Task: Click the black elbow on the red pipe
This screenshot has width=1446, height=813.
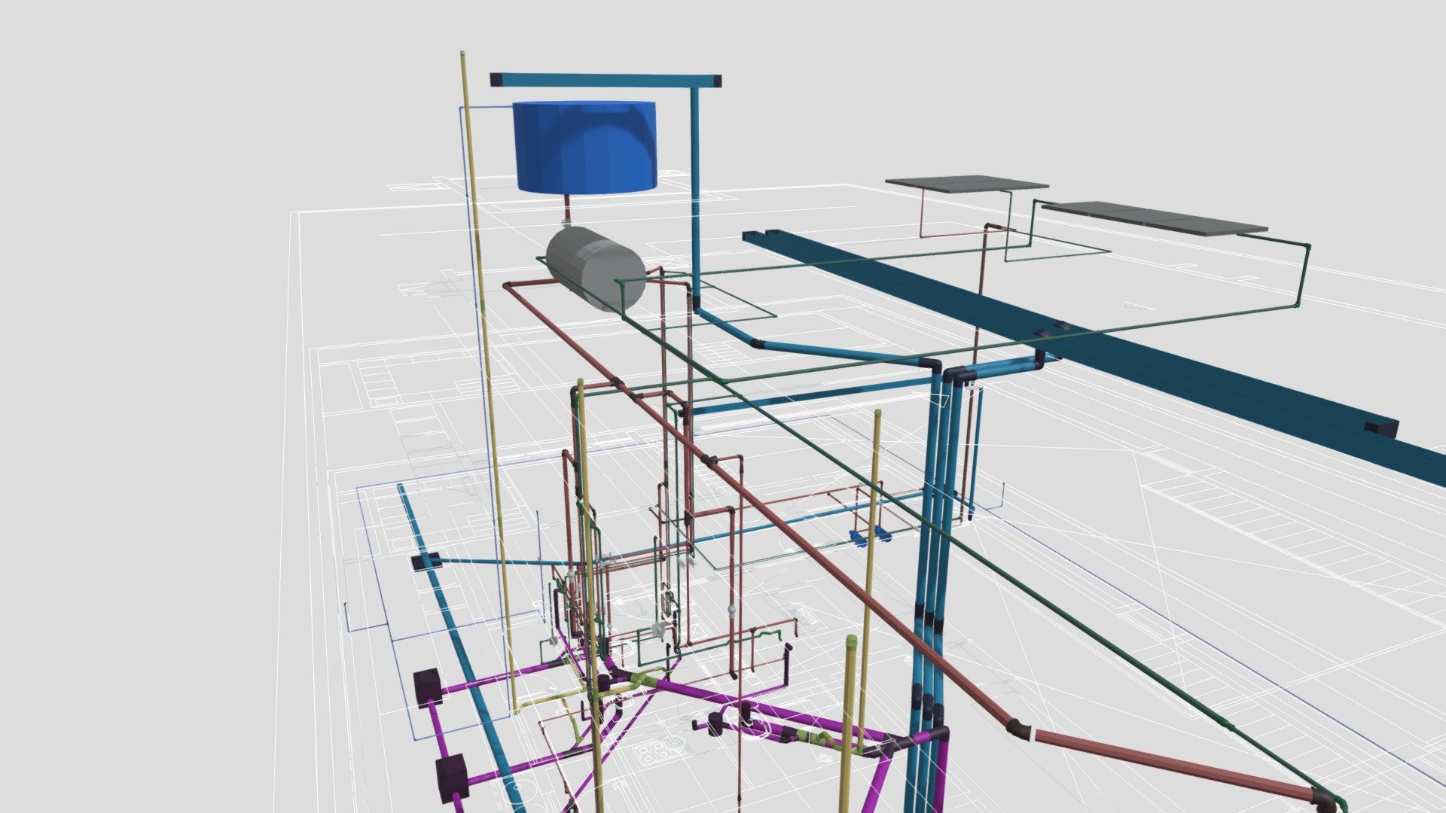Action: click(x=1019, y=727)
